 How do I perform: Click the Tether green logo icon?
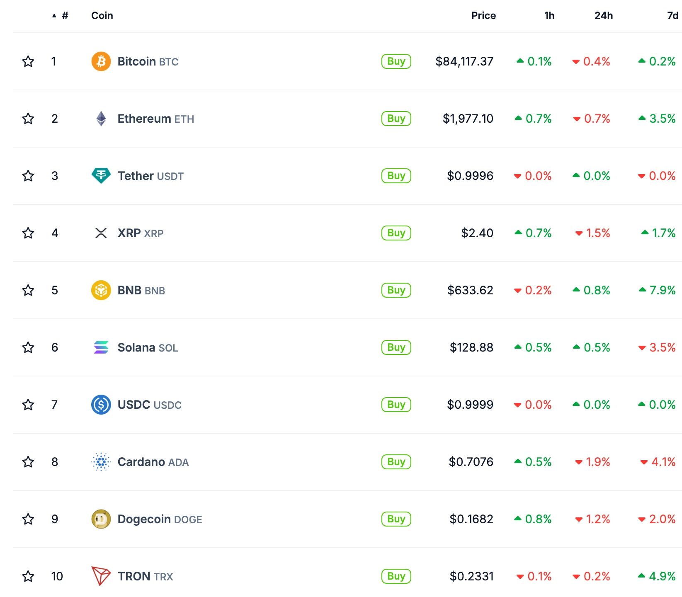[x=101, y=176]
